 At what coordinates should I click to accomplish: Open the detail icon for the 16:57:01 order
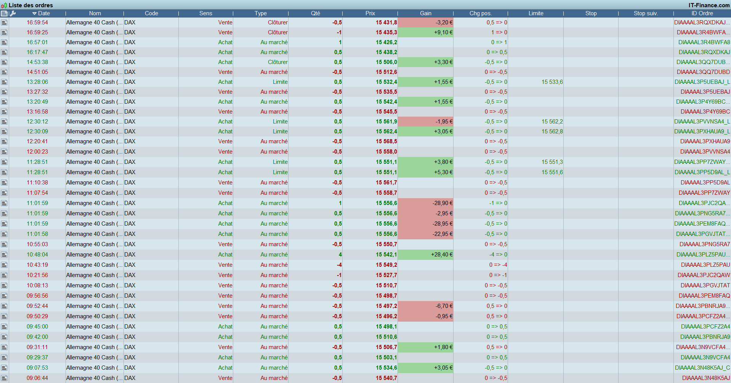4,42
